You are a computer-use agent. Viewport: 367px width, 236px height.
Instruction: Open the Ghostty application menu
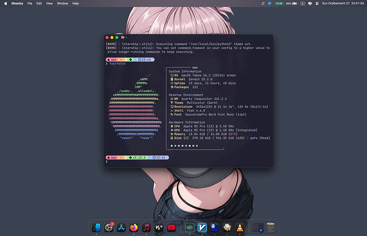(x=17, y=3)
